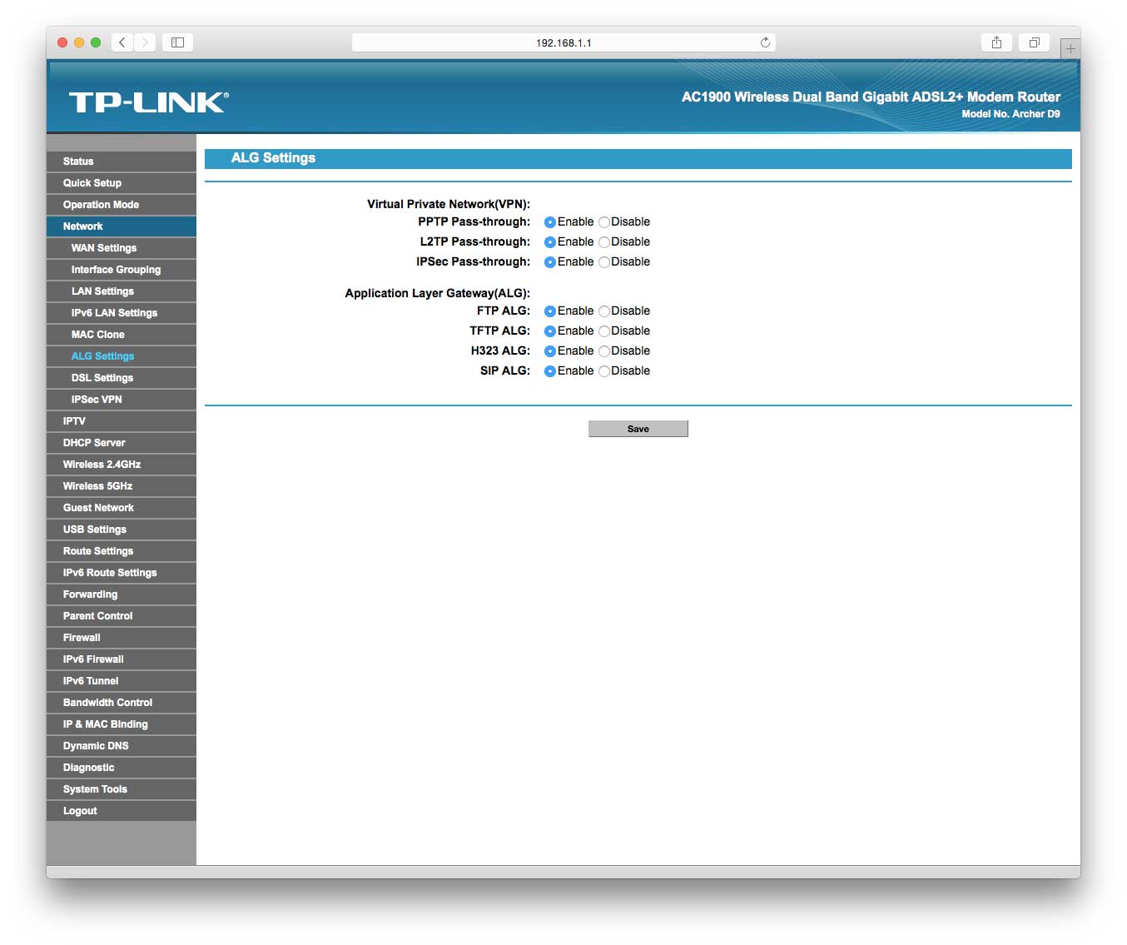Click the Virtual Private Network(VPN) label
Viewport: 1127px width, 945px height.
(449, 204)
